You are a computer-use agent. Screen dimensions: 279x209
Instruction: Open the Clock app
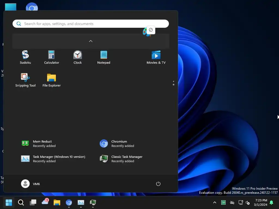point(78,57)
